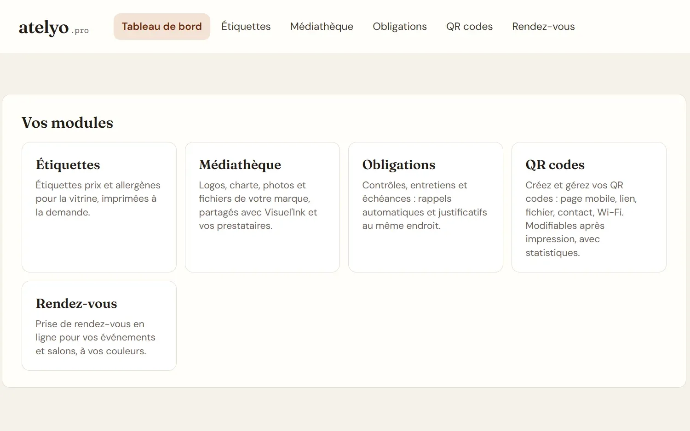Open the Rendez-vous module card
Viewport: 690px width, 431px height.
(99, 326)
